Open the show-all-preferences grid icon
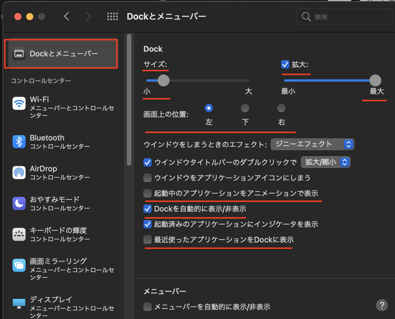The height and width of the screenshot is (319, 395). pos(113,16)
